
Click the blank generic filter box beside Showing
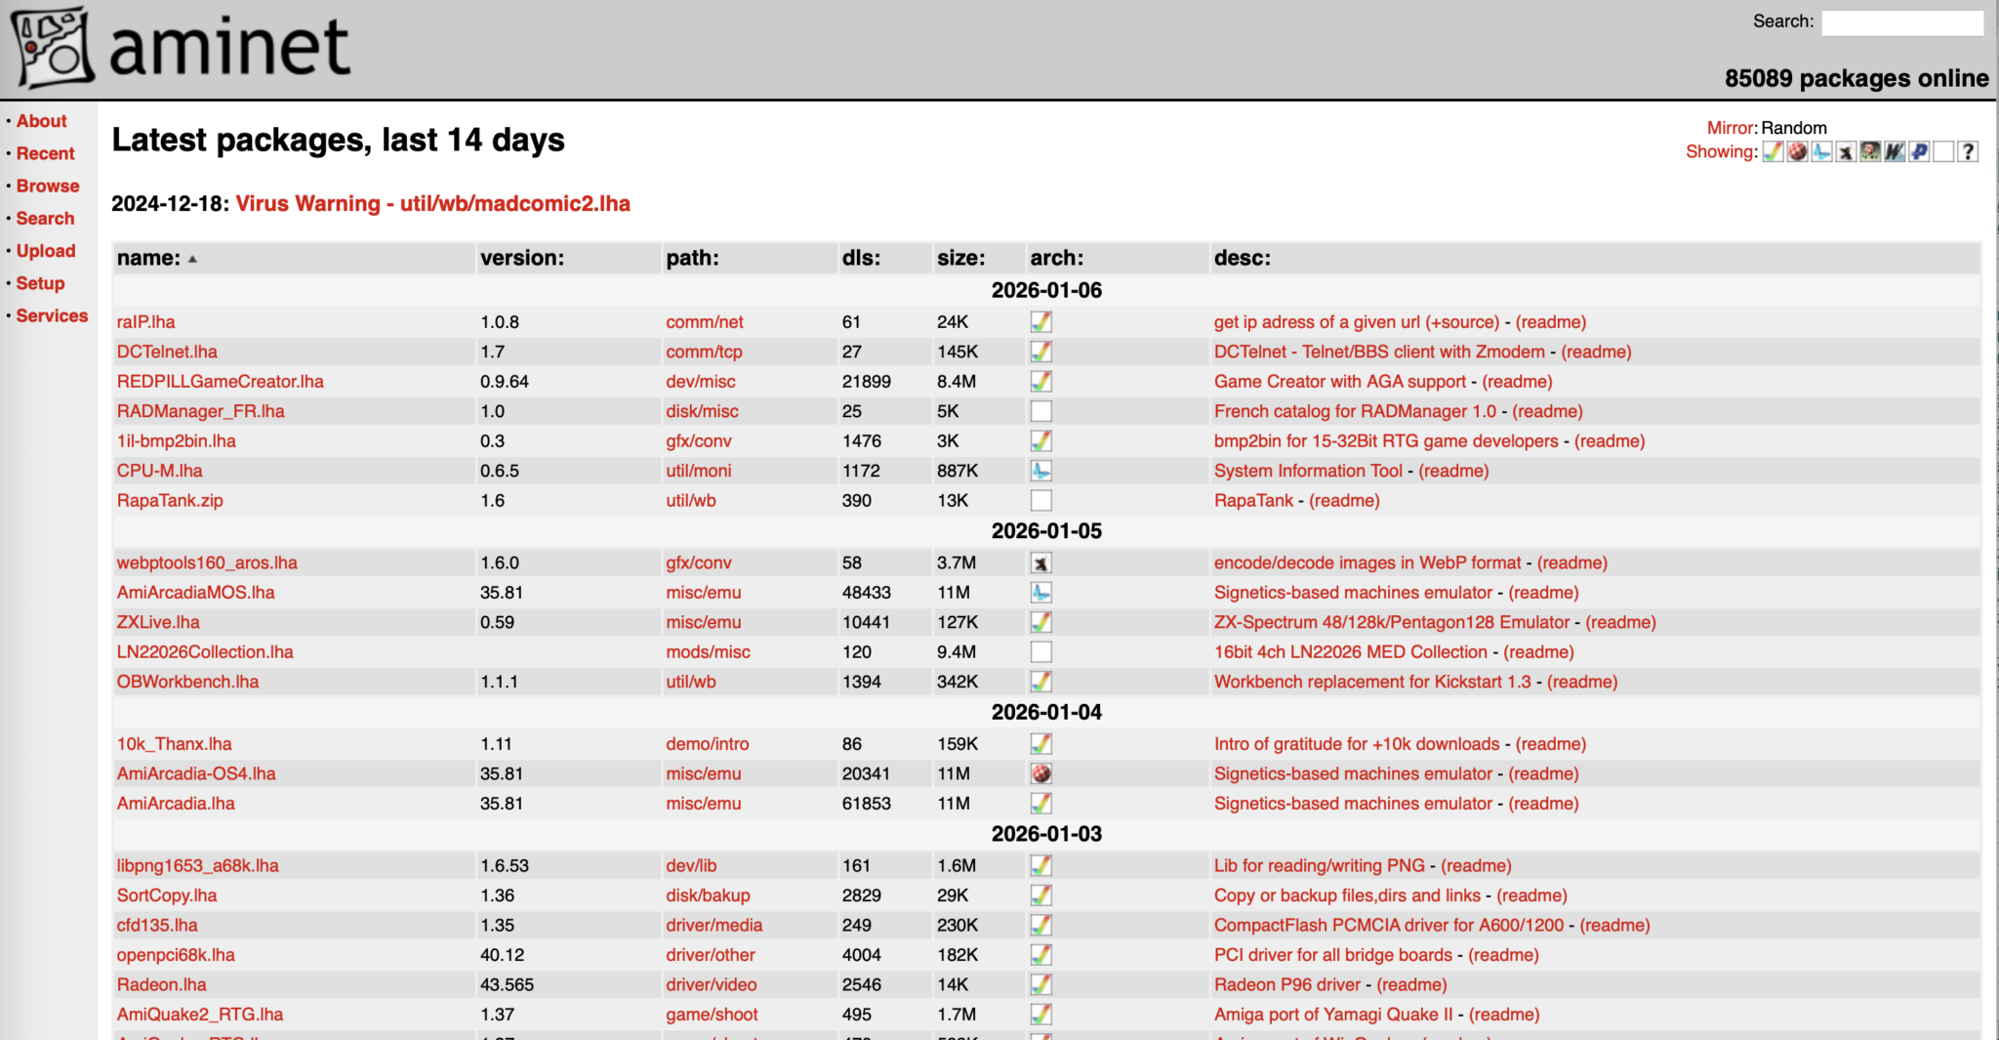[1943, 152]
